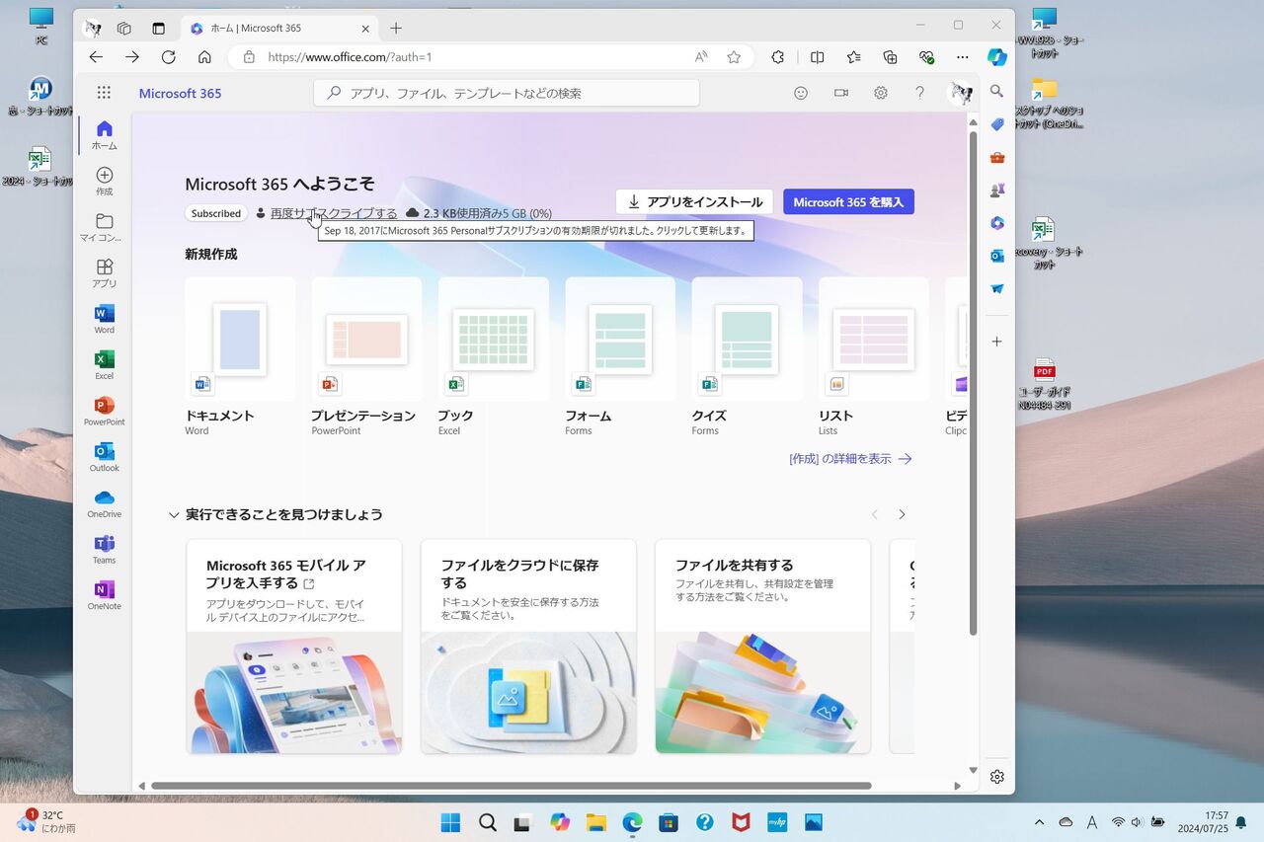
Task: Open Edge sidebar settings gear at bottom
Action: click(x=997, y=777)
